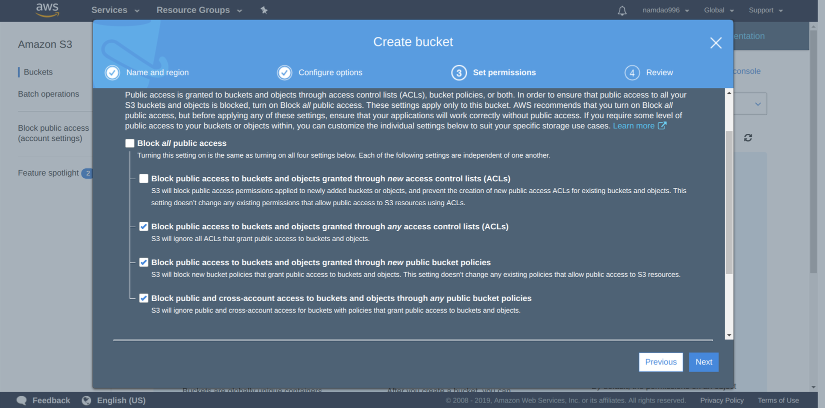
Task: Open the Learn more external link icon
Action: pyautogui.click(x=662, y=125)
